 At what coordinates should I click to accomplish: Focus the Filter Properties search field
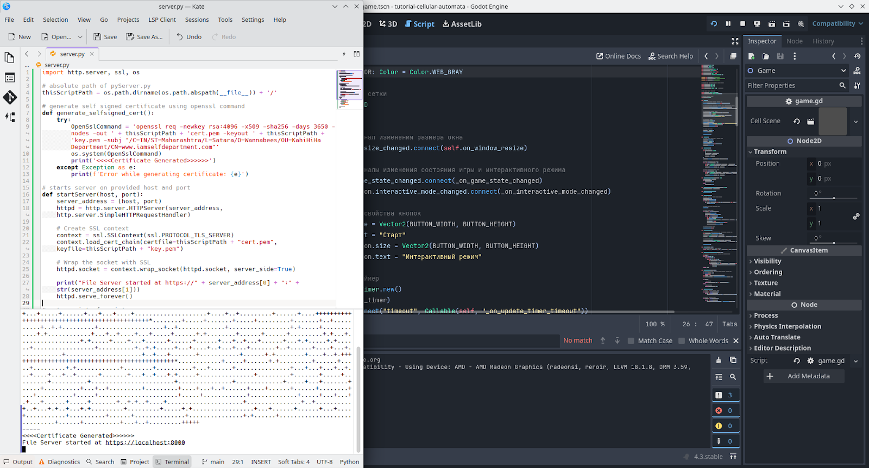(x=796, y=85)
